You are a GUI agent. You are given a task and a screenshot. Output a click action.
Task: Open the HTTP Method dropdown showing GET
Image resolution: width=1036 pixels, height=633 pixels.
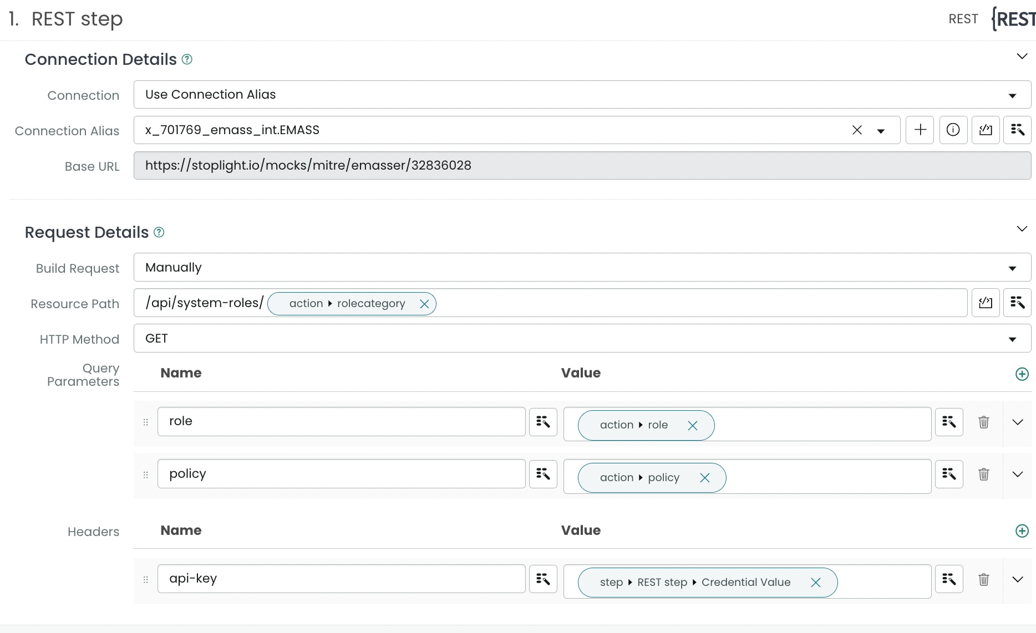click(582, 339)
